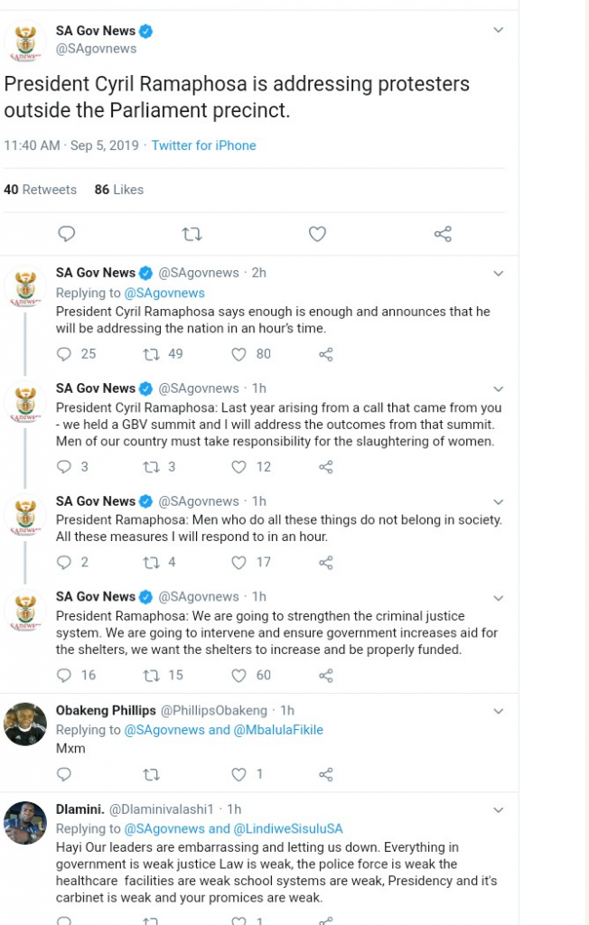This screenshot has height=925, width=589.
Task: Share the 'do not belong in society' tweet
Action: click(326, 563)
